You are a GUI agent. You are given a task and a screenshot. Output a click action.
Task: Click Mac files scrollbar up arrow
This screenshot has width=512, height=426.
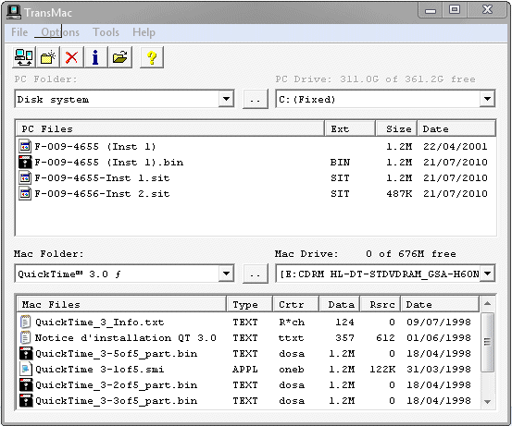pos(487,304)
